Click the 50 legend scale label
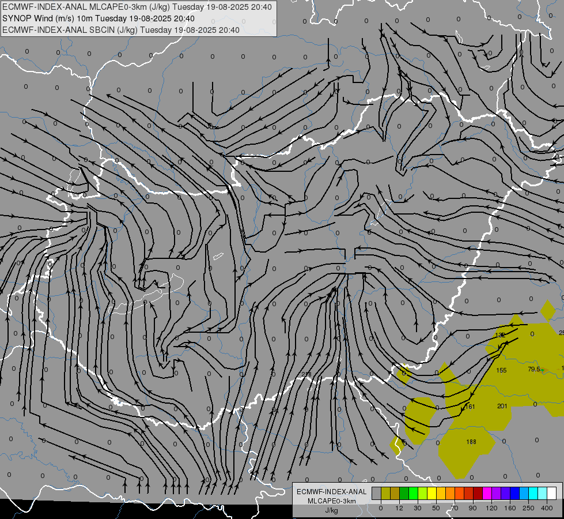Screen dimensions: 564x519 coord(436,508)
